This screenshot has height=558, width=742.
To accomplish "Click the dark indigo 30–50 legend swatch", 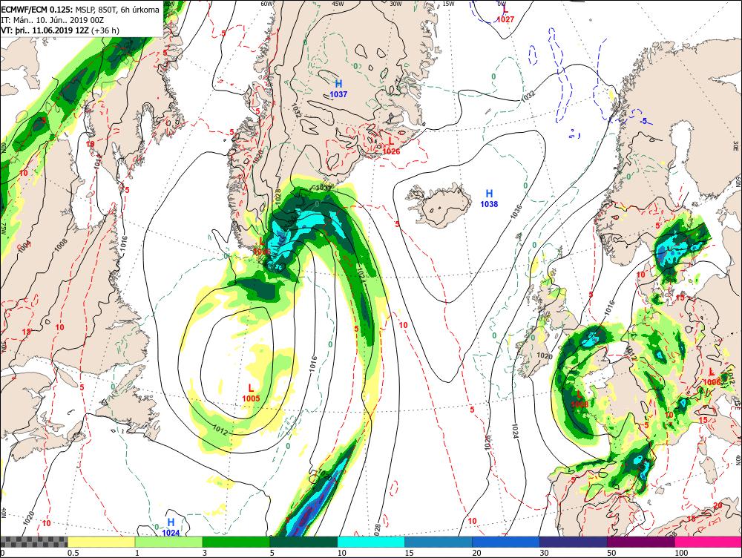I will 573,542.
